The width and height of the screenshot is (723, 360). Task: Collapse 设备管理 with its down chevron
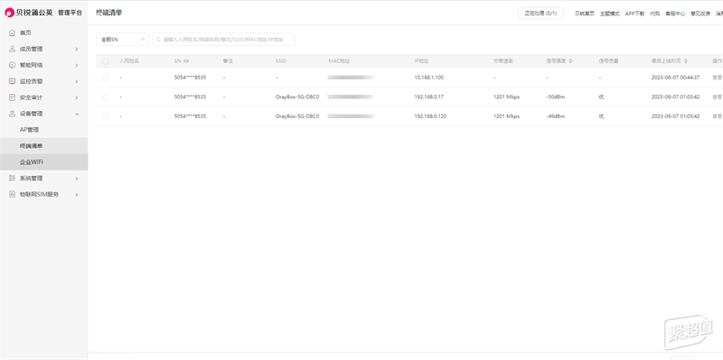coord(77,114)
